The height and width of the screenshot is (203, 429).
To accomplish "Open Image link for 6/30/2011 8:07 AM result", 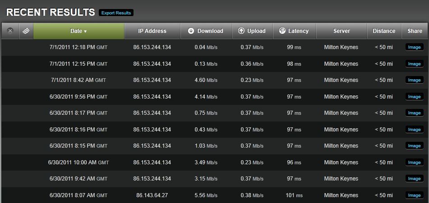I will 414,195.
